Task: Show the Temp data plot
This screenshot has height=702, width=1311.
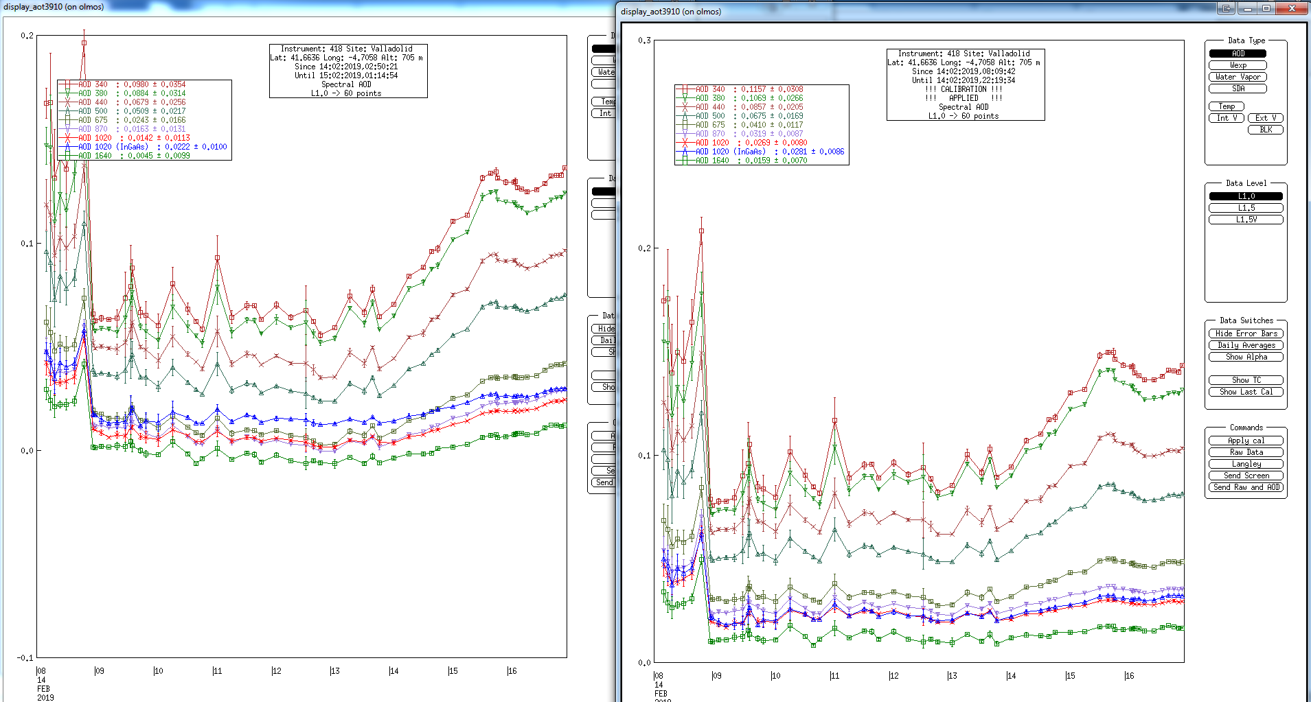Action: click(x=1227, y=106)
